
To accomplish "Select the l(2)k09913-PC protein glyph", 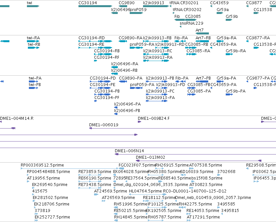I will (x=157, y=94).
